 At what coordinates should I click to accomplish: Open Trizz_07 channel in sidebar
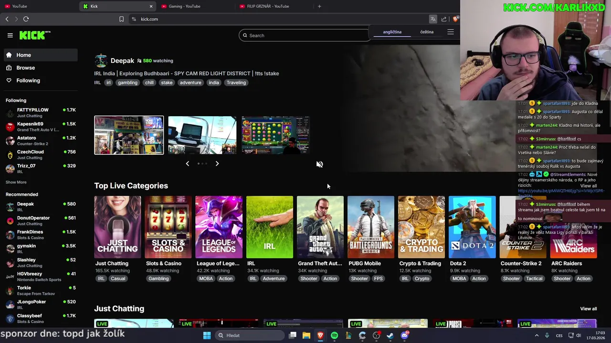(x=40, y=168)
